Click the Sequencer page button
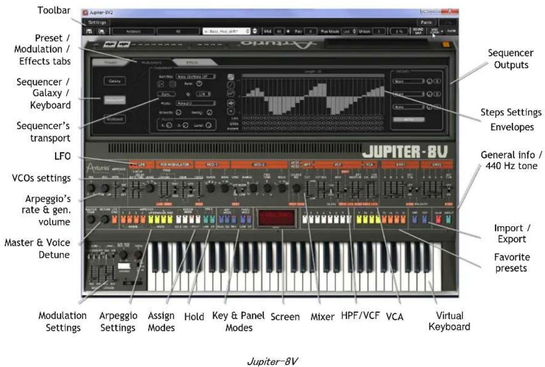Screen dimensions: 545x367 (x=114, y=100)
